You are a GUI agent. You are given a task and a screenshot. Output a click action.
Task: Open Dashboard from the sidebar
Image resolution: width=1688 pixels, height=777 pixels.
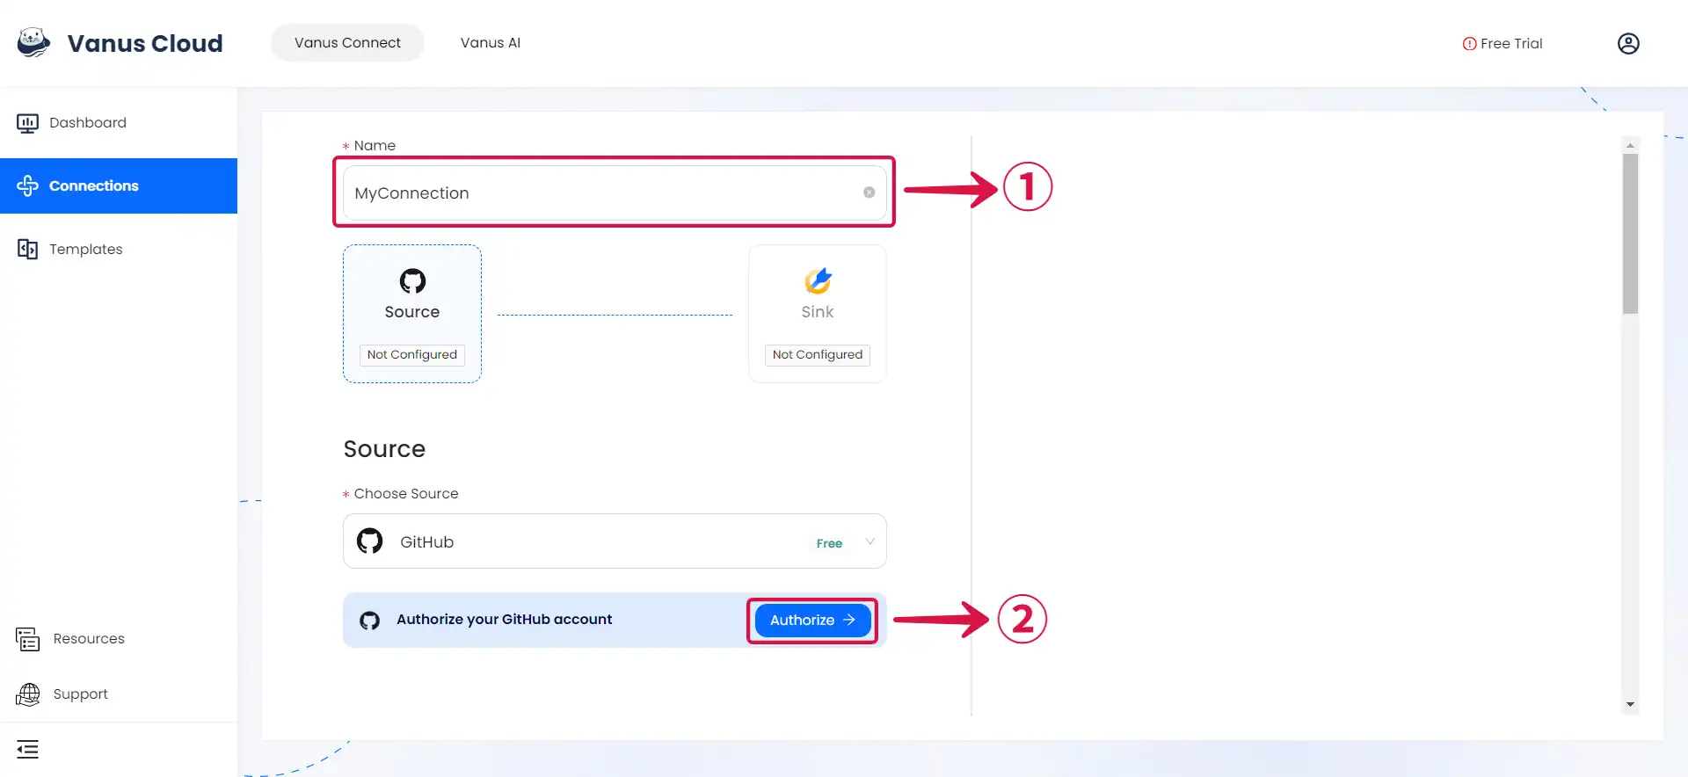tap(119, 123)
